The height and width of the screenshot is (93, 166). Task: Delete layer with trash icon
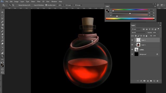coord(157,81)
